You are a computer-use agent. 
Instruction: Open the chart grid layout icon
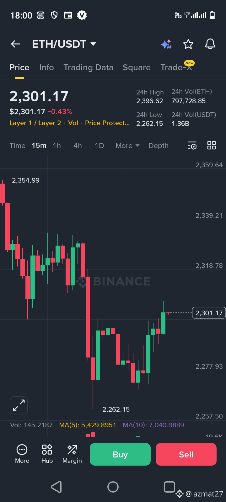pos(212,146)
